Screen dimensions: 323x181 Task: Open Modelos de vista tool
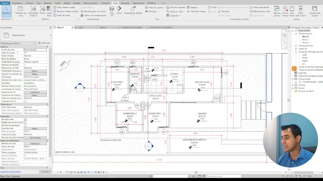coord(20,11)
